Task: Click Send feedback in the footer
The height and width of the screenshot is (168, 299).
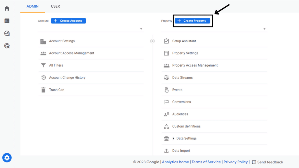Action: pyautogui.click(x=267, y=162)
